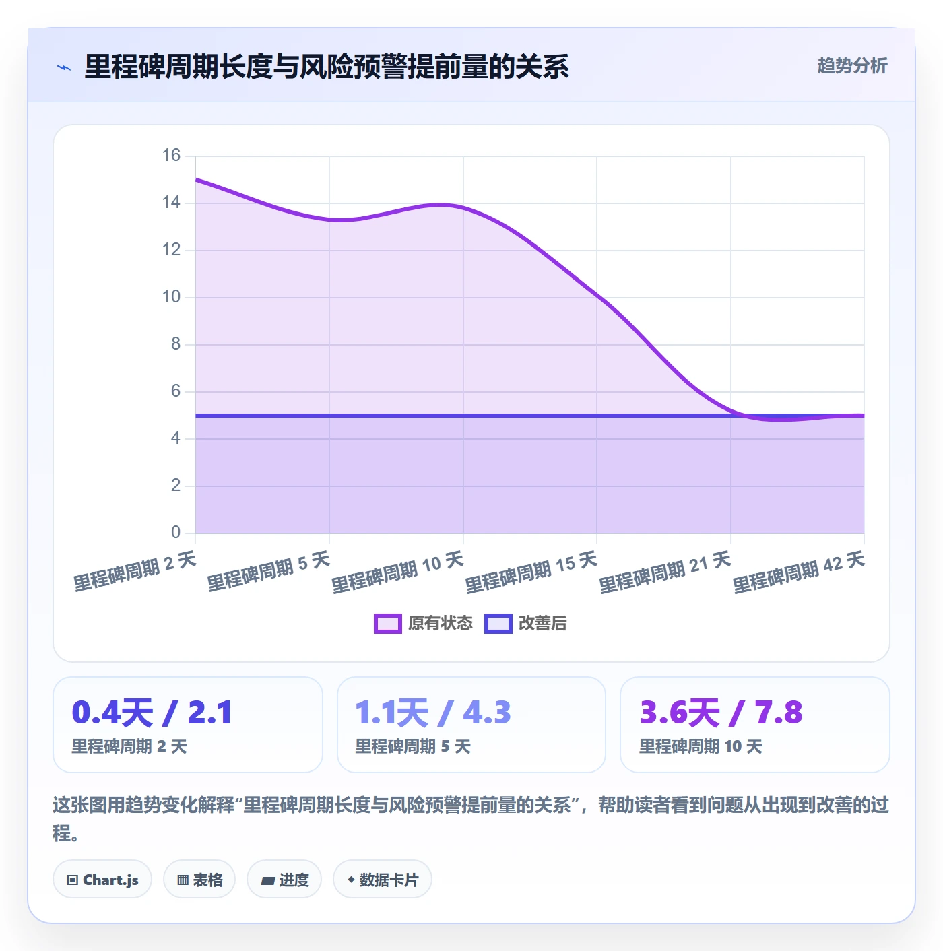This screenshot has width=943, height=951.
Task: Click x-axis label 里程碑周期 42 天
Action: [799, 572]
